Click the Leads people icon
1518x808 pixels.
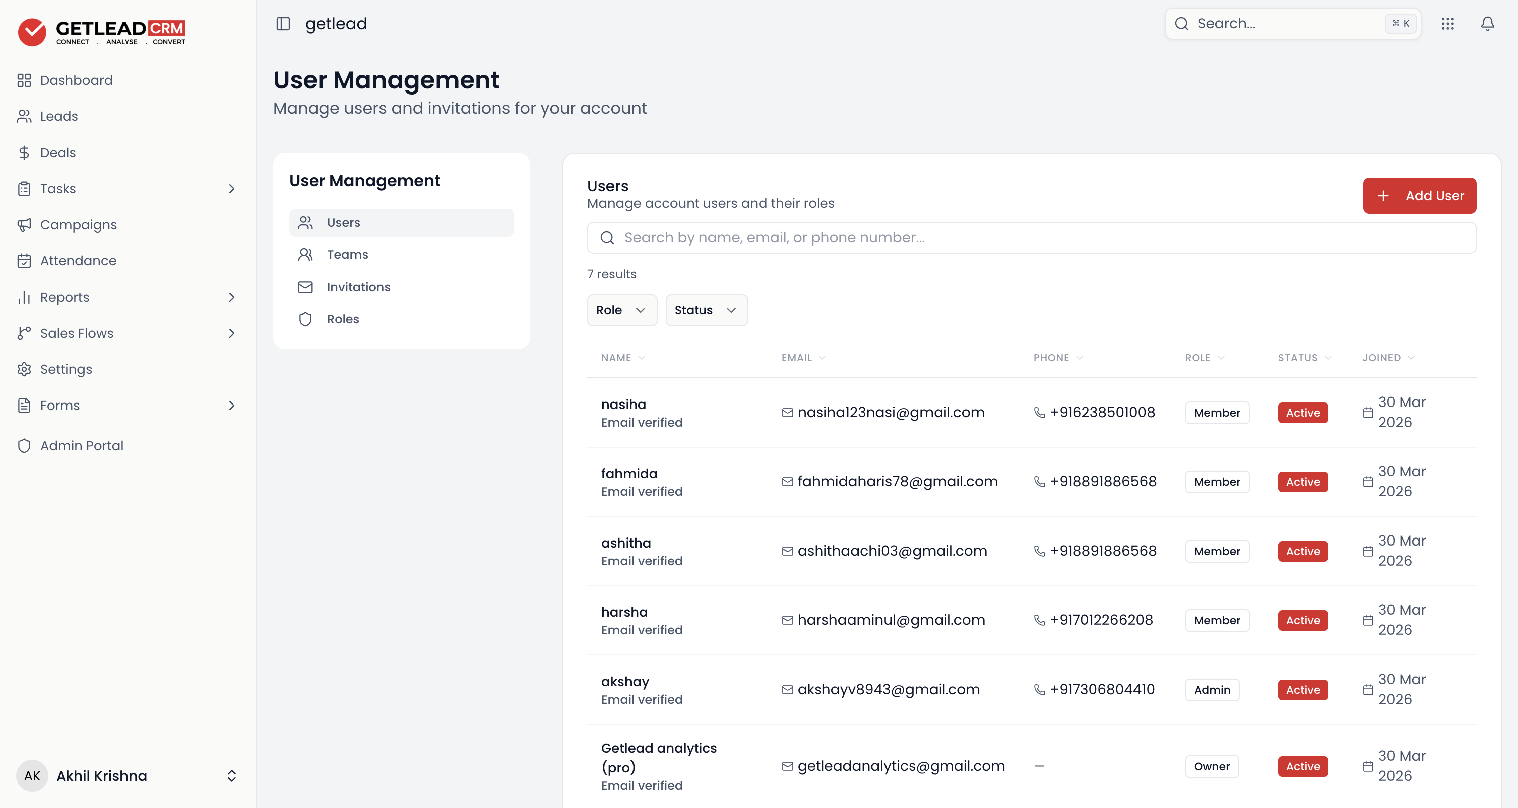24,116
